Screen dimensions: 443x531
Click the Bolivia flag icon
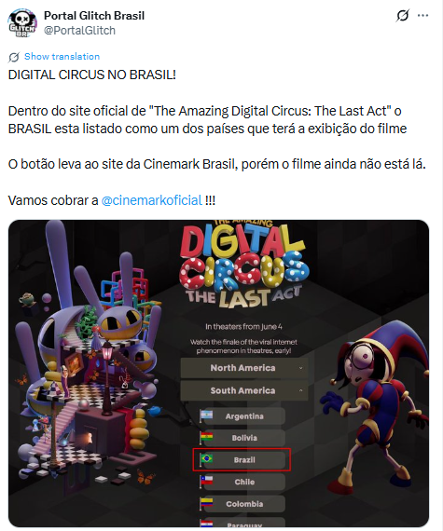click(206, 437)
